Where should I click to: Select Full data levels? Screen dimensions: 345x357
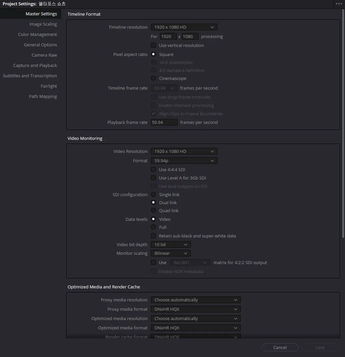coord(154,227)
